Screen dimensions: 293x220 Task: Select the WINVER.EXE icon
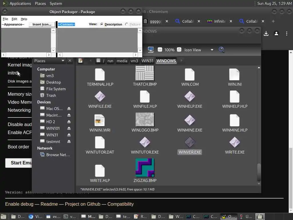(x=190, y=142)
